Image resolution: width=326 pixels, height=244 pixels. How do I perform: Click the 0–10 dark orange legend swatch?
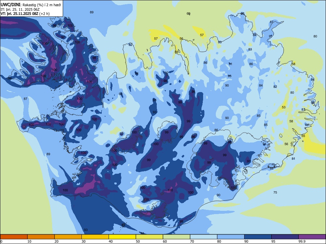click(x=14, y=237)
